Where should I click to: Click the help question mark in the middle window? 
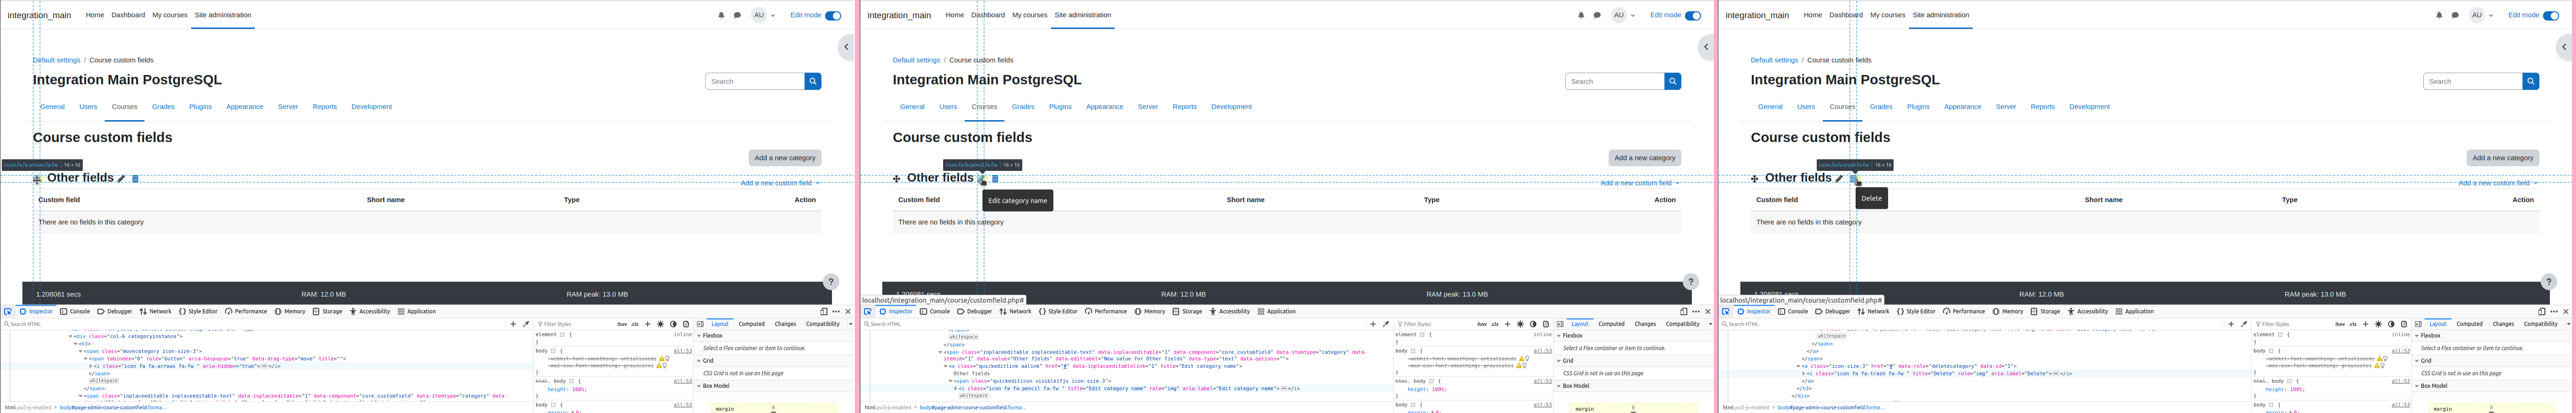click(1691, 282)
